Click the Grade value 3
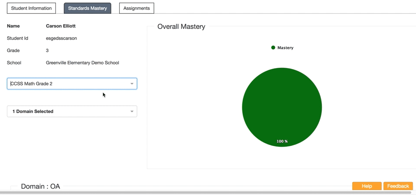This screenshot has width=416, height=195. click(47, 50)
